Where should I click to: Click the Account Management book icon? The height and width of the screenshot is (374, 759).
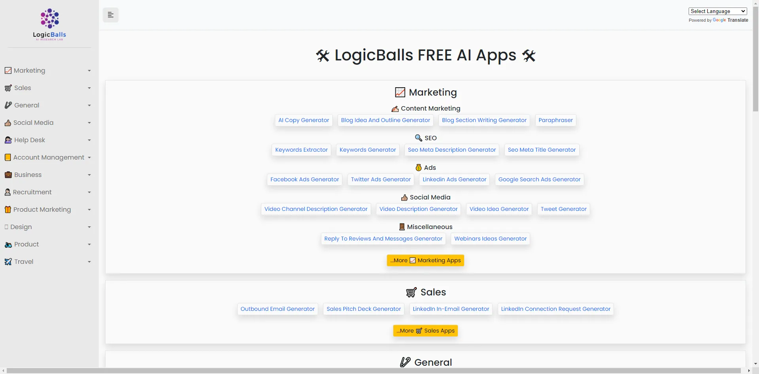8,157
